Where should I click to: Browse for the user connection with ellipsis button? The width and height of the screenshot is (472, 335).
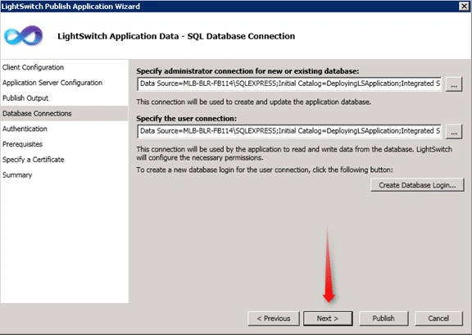pyautogui.click(x=454, y=132)
